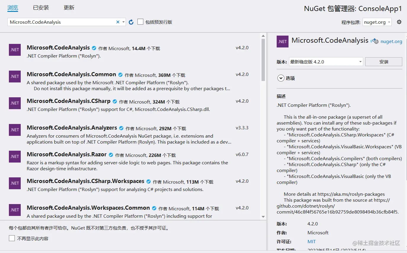Click verified badge beside Microsoft.CodeAnalysis.CSharp

tap(115, 101)
